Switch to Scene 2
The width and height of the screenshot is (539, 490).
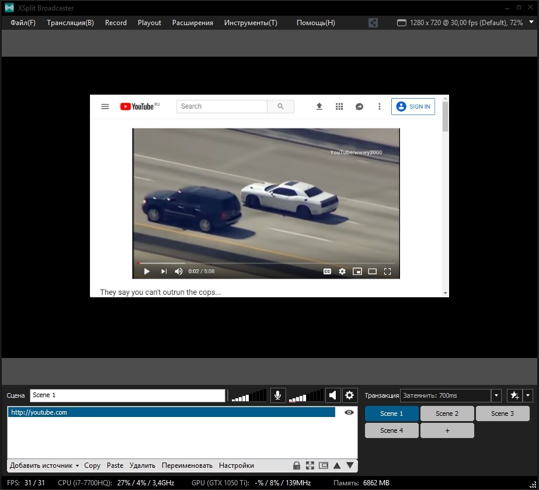447,413
